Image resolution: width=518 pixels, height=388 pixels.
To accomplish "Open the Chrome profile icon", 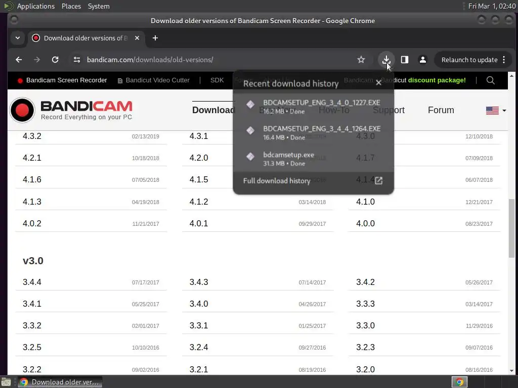I will (422, 60).
